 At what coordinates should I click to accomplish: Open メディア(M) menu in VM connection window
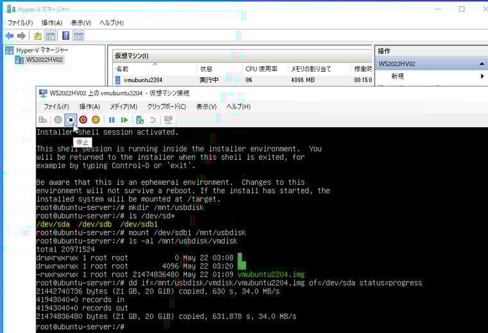(x=123, y=107)
